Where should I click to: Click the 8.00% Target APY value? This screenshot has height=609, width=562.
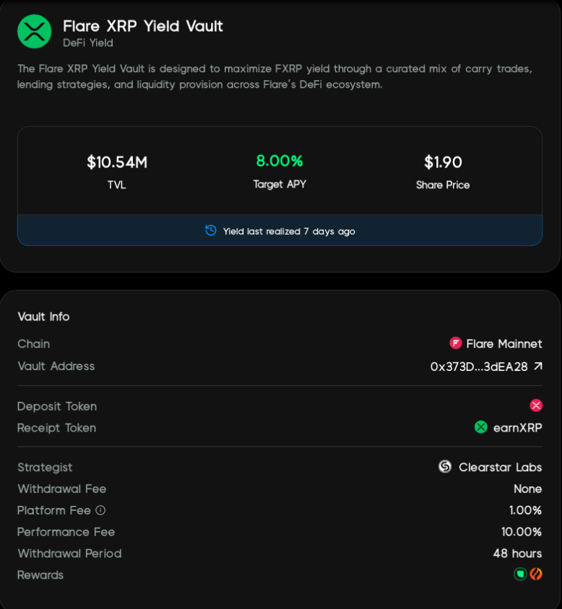[280, 160]
